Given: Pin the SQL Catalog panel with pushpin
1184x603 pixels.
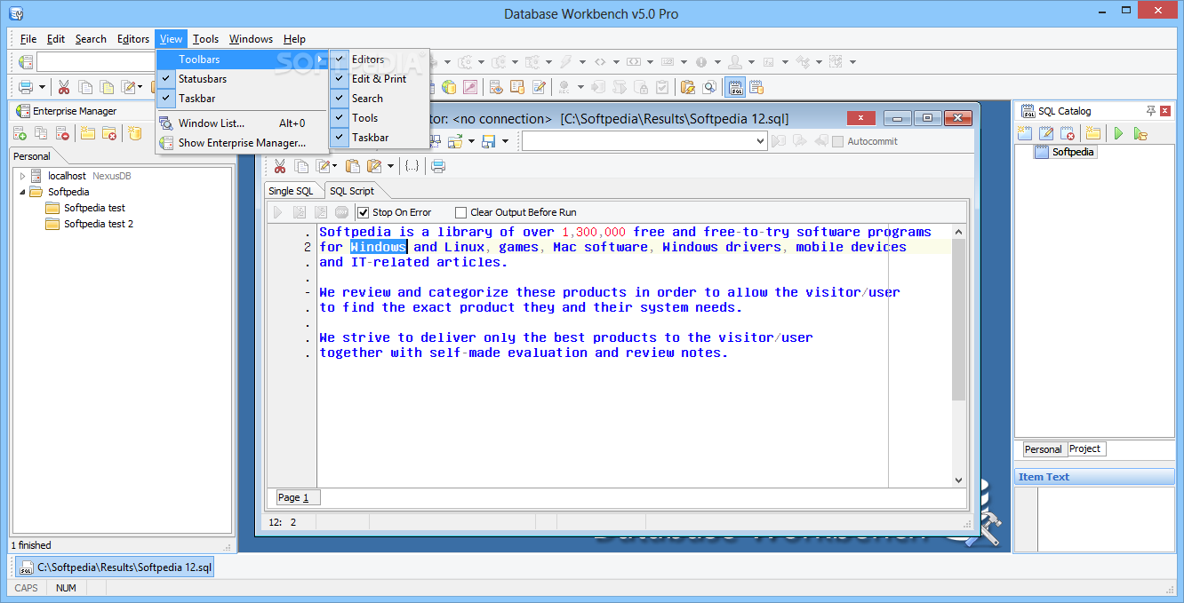Looking at the screenshot, I should (x=1151, y=111).
